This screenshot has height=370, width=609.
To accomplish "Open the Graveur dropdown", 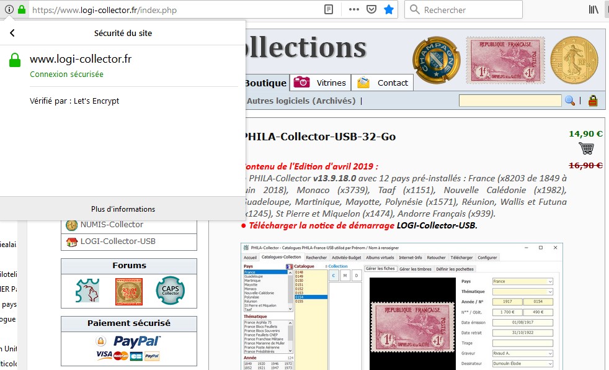I will point(522,353).
